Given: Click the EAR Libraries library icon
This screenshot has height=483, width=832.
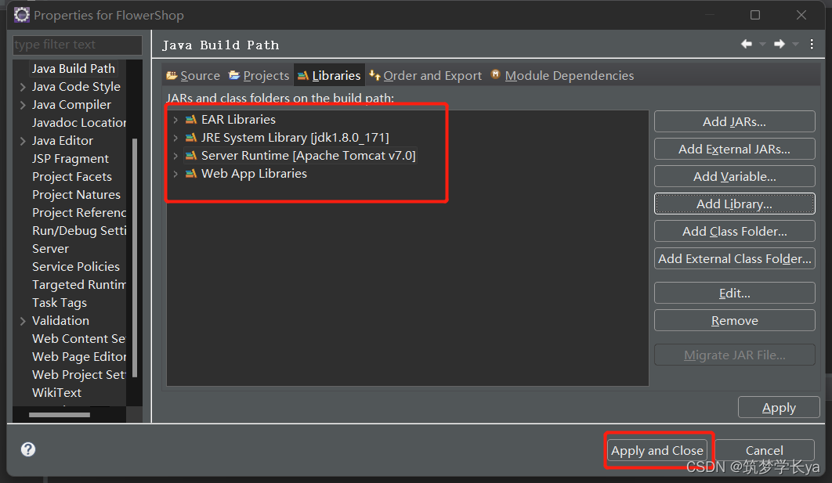Looking at the screenshot, I should click(191, 120).
